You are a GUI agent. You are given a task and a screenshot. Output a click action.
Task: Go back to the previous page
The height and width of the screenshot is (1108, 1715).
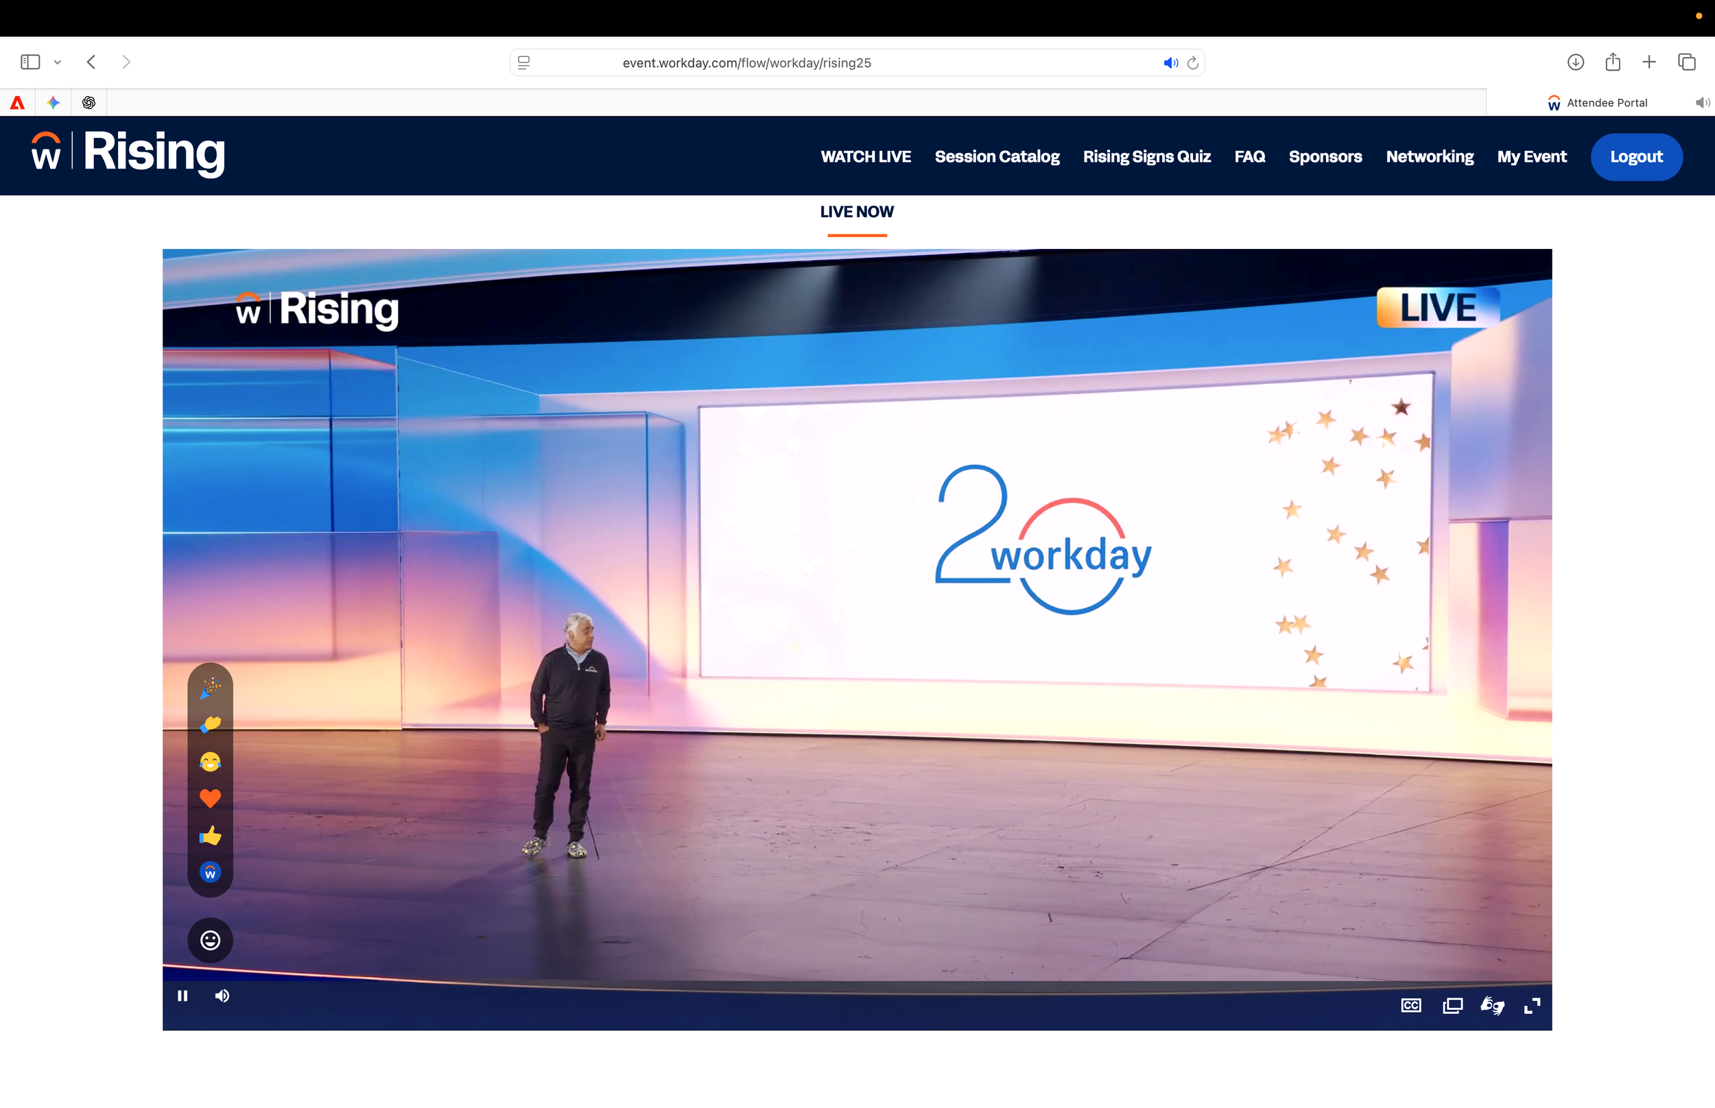[x=91, y=62]
